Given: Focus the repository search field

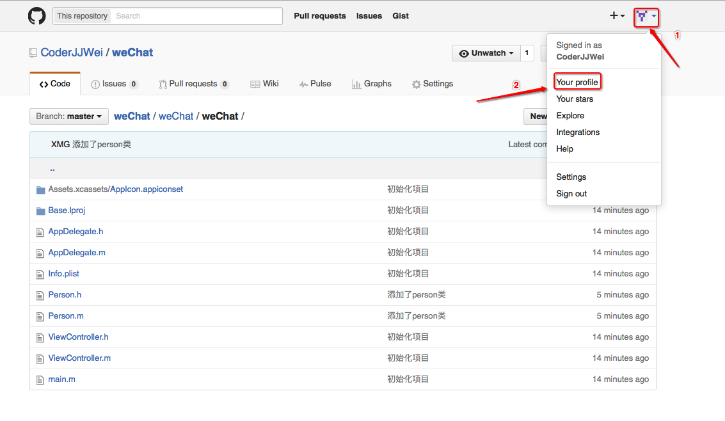Looking at the screenshot, I should point(196,16).
